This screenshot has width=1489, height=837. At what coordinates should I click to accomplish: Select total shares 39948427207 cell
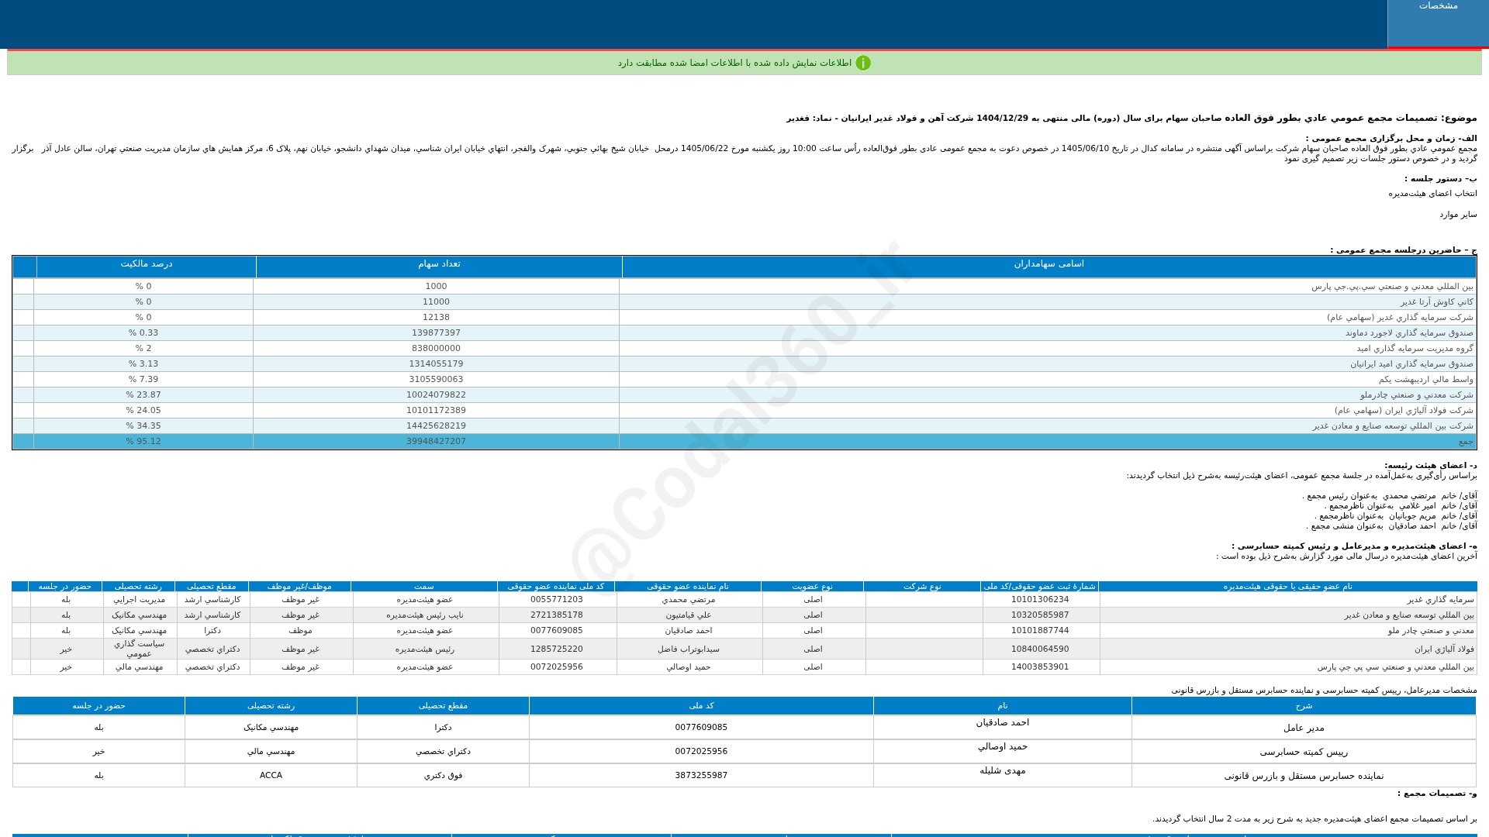click(436, 441)
